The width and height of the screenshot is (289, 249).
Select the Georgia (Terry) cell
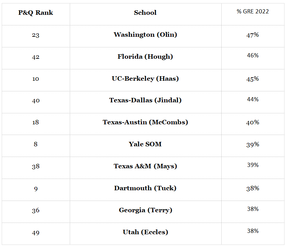(x=145, y=210)
